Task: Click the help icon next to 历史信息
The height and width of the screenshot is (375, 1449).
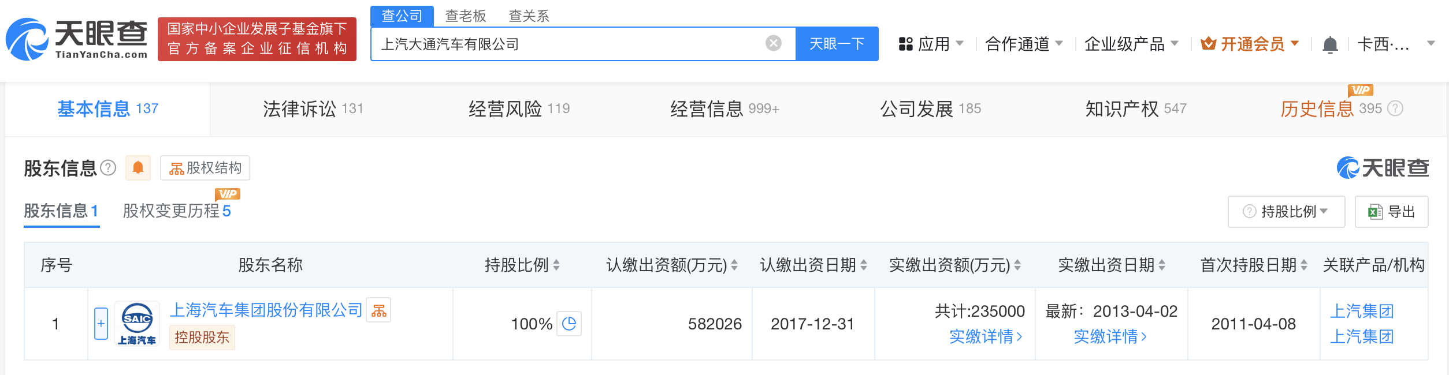Action: (1395, 108)
